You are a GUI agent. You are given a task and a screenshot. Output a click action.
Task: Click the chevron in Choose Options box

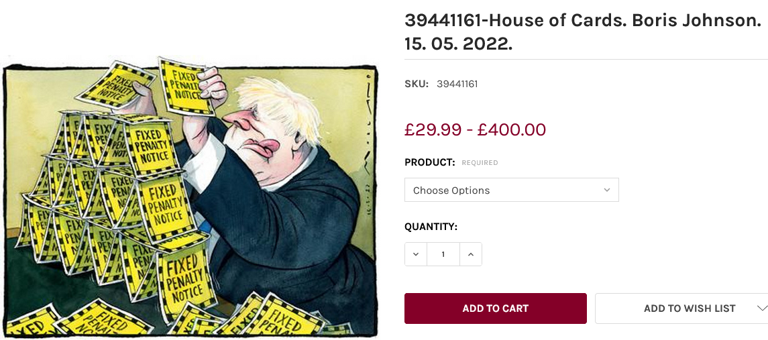[606, 190]
